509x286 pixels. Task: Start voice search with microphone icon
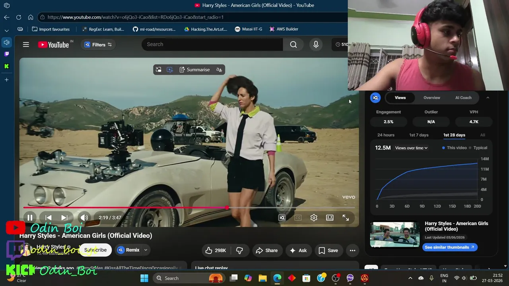pyautogui.click(x=316, y=44)
